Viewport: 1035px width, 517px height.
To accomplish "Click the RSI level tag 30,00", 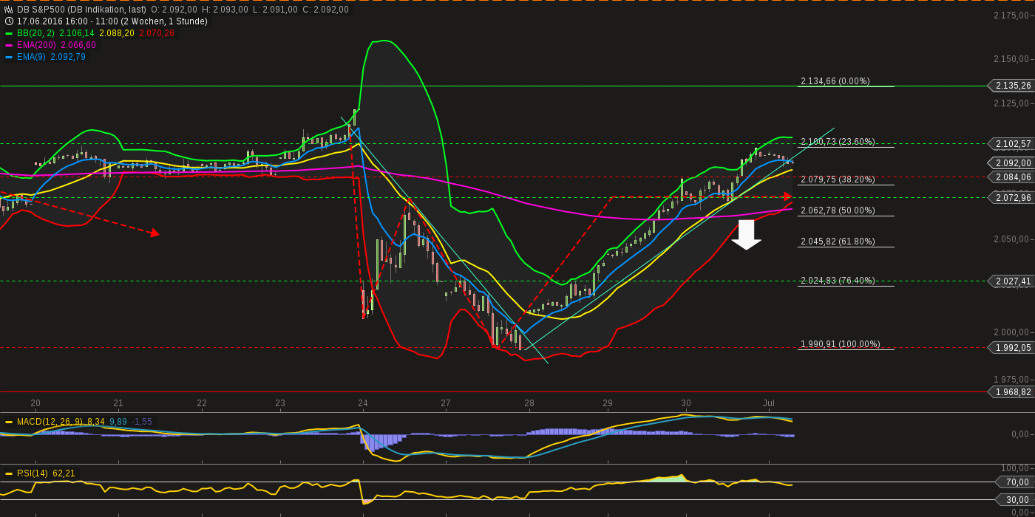I will [x=1015, y=499].
